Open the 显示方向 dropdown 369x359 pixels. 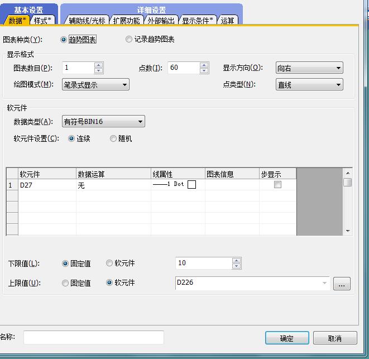point(309,68)
